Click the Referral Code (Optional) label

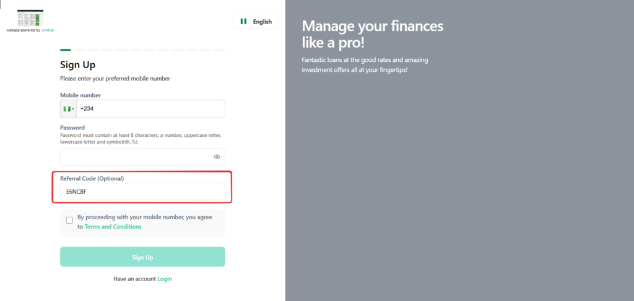(x=92, y=178)
